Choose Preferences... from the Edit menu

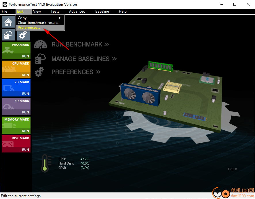[40, 28]
